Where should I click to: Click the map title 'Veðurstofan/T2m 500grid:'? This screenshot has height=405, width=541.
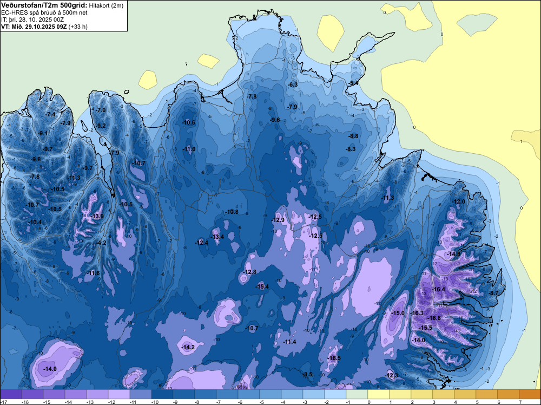click(44, 5)
